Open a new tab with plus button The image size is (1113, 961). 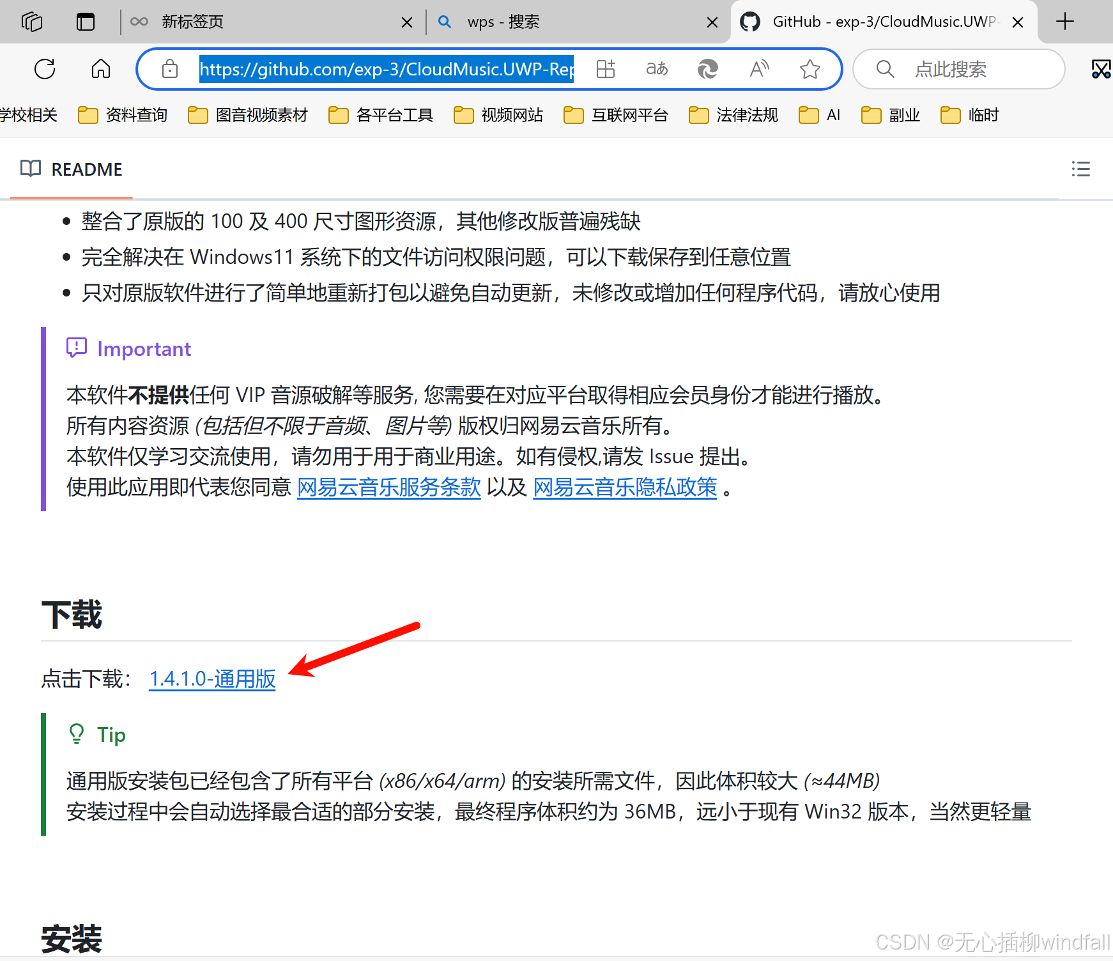(1064, 21)
